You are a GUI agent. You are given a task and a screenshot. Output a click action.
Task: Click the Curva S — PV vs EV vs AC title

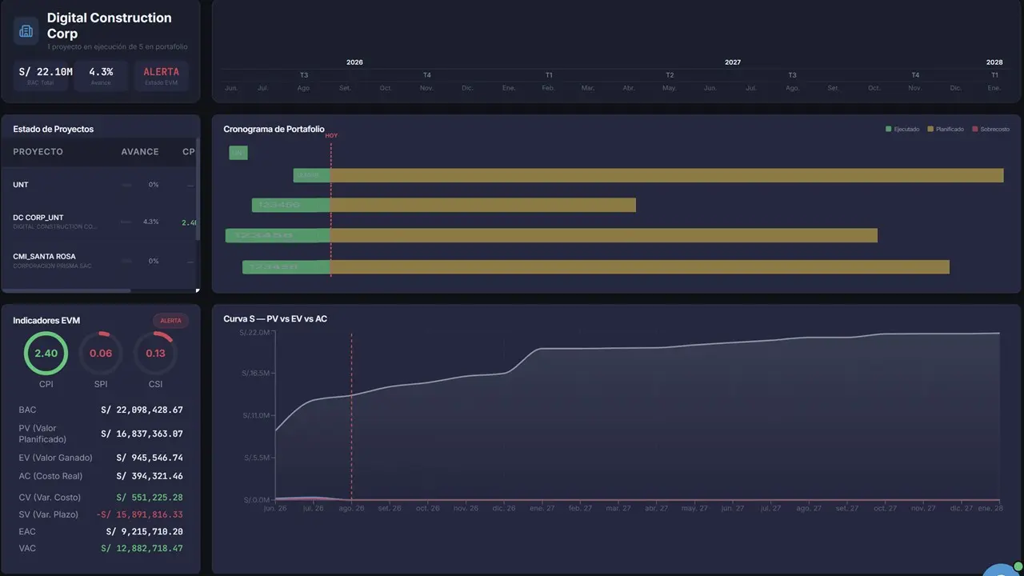275,319
